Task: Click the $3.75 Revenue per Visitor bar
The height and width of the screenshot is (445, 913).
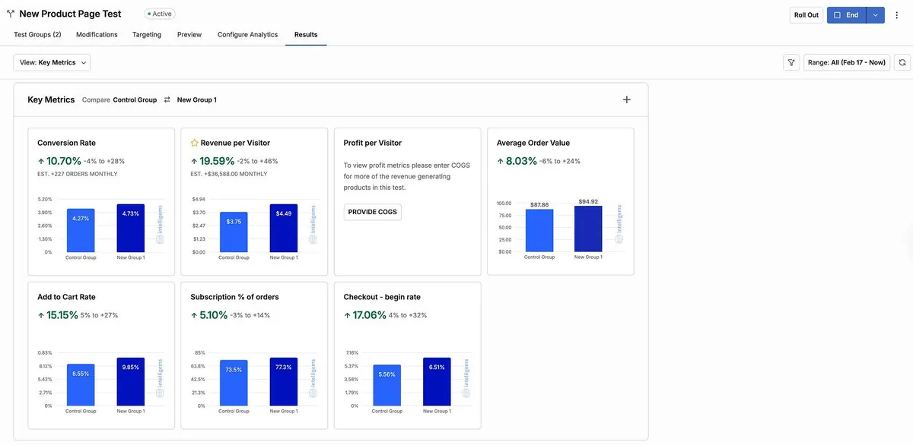Action: 234,232
